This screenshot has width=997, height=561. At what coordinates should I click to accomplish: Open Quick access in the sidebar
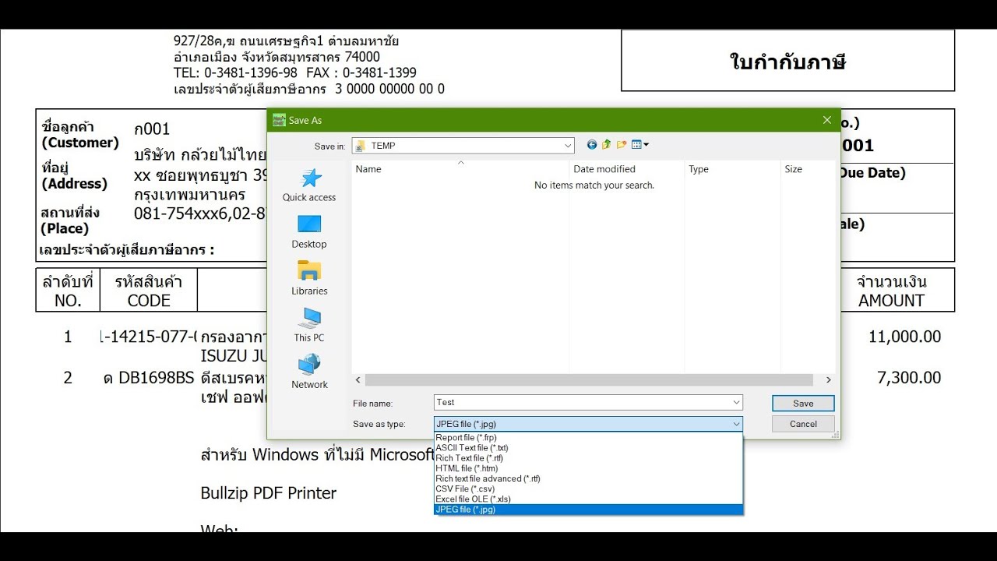(x=309, y=185)
